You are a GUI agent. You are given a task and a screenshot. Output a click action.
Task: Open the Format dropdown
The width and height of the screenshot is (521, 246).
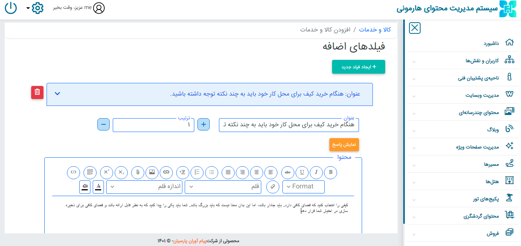click(x=303, y=187)
